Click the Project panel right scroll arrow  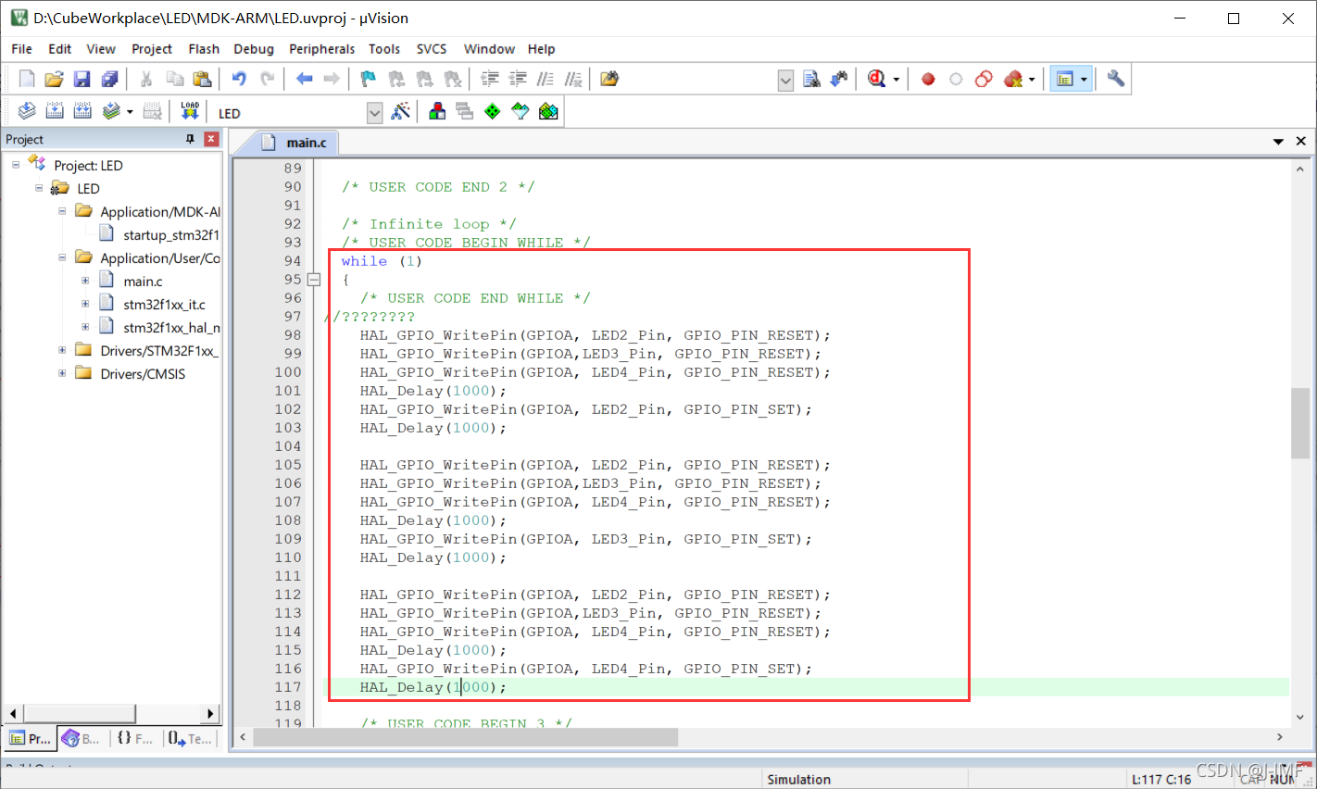point(210,713)
